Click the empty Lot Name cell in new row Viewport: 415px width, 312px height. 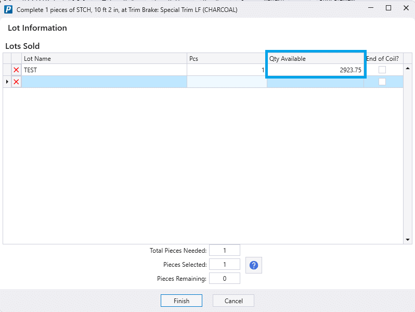click(104, 82)
